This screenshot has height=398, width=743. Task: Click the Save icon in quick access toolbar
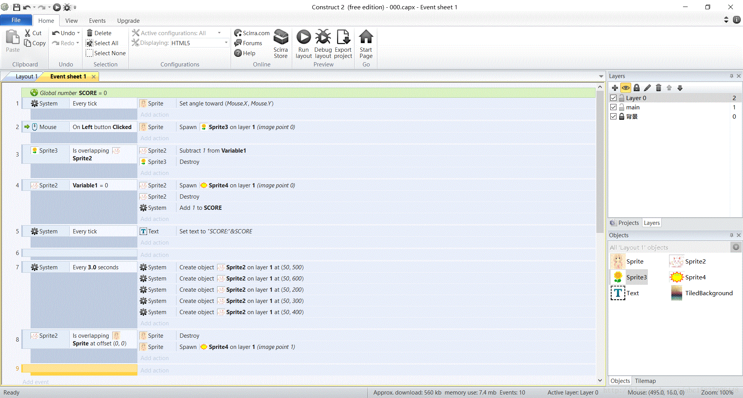(17, 7)
